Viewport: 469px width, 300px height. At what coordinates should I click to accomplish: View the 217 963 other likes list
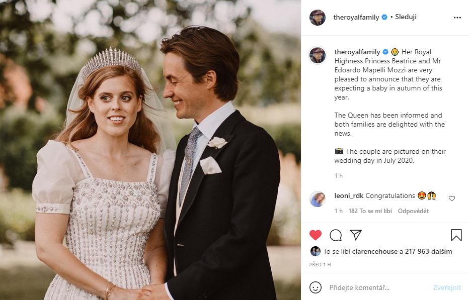[x=428, y=251]
